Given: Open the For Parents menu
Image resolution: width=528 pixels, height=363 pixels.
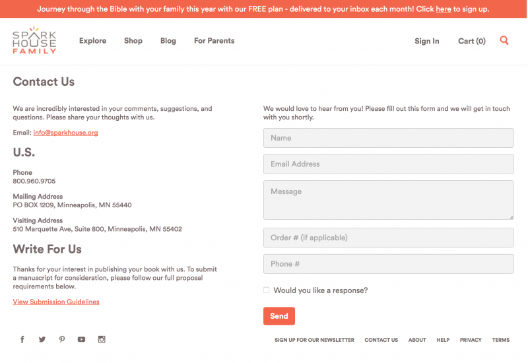Looking at the screenshot, I should point(214,41).
